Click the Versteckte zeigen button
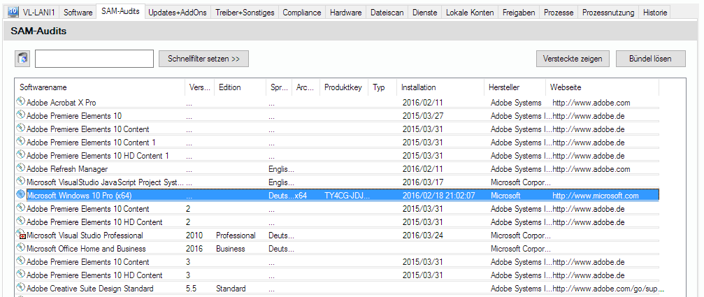The image size is (704, 297). 573,59
